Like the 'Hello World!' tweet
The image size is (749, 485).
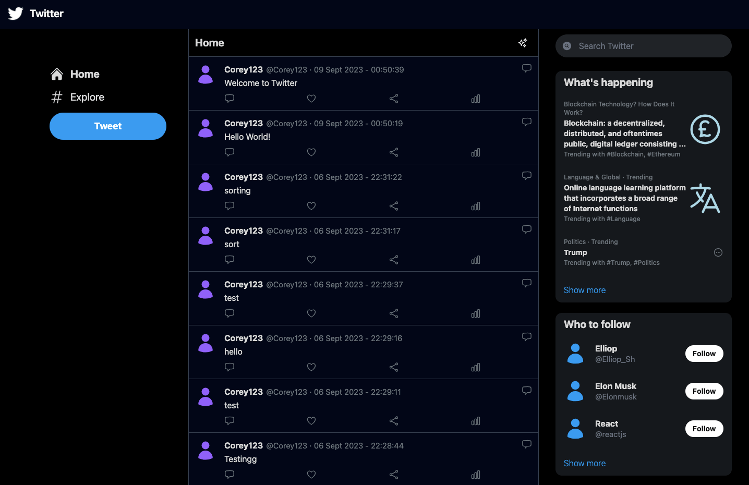point(311,152)
